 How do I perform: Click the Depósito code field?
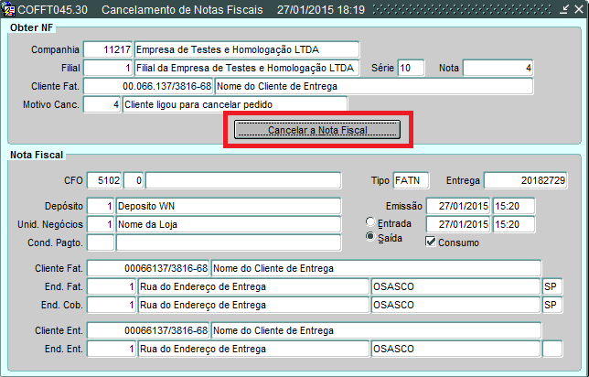pos(102,206)
